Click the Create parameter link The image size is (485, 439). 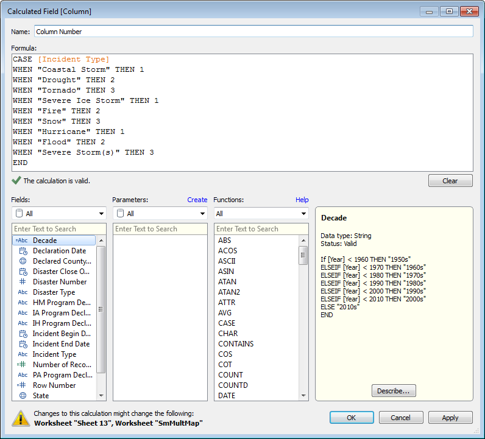[197, 200]
